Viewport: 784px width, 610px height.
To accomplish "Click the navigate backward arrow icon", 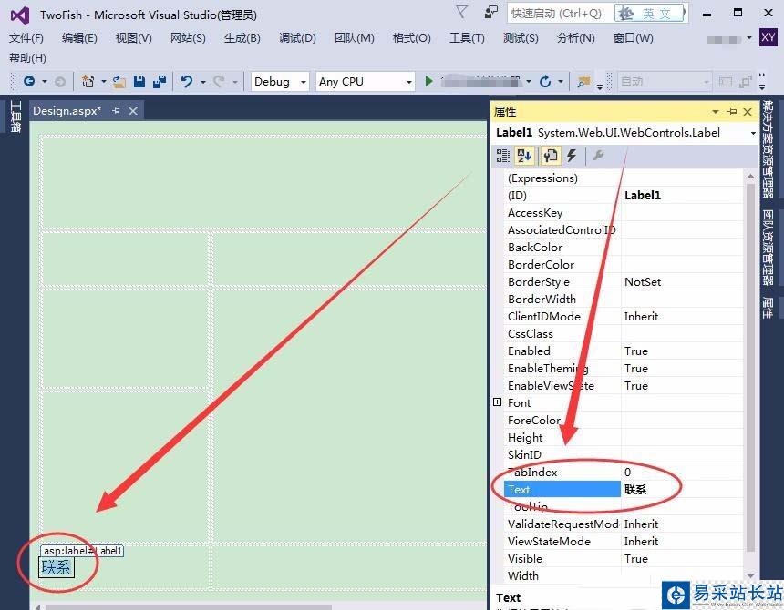I will [x=29, y=81].
